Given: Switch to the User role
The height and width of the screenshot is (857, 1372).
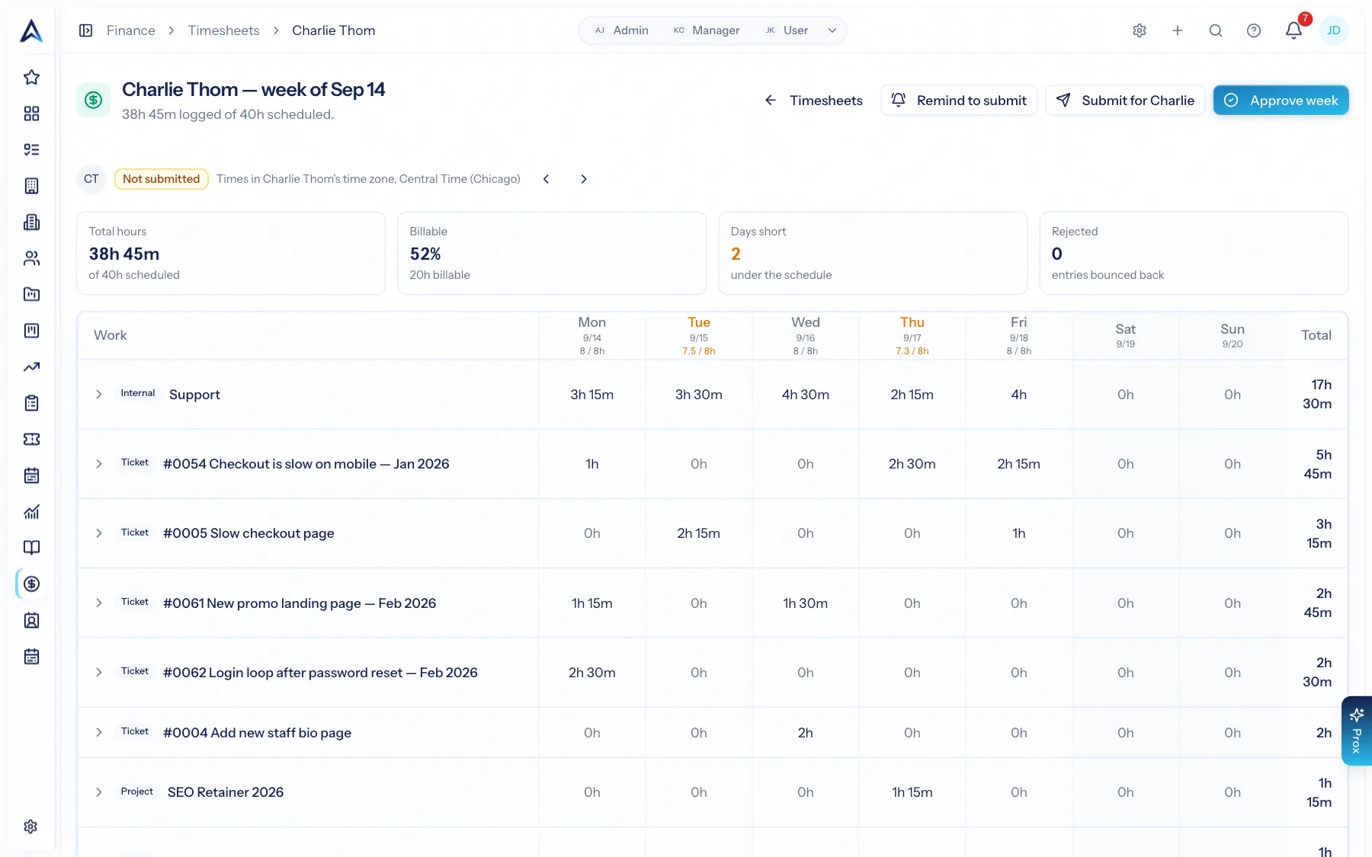Looking at the screenshot, I should [786, 30].
